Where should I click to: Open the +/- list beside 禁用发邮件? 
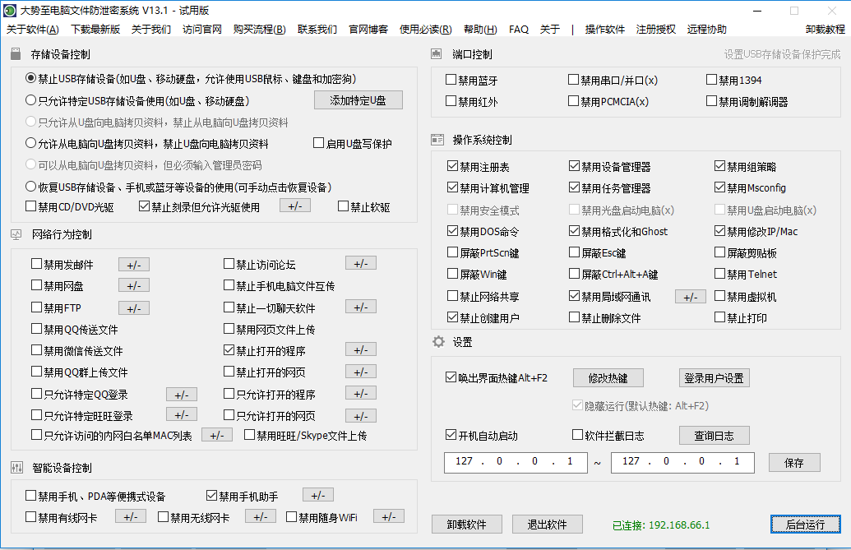(x=134, y=264)
